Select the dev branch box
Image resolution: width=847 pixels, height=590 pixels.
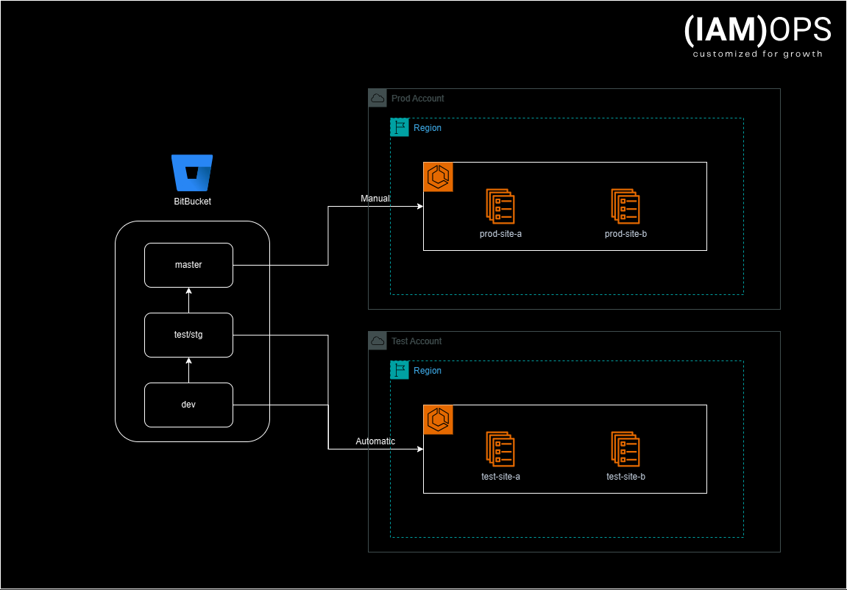tap(188, 405)
